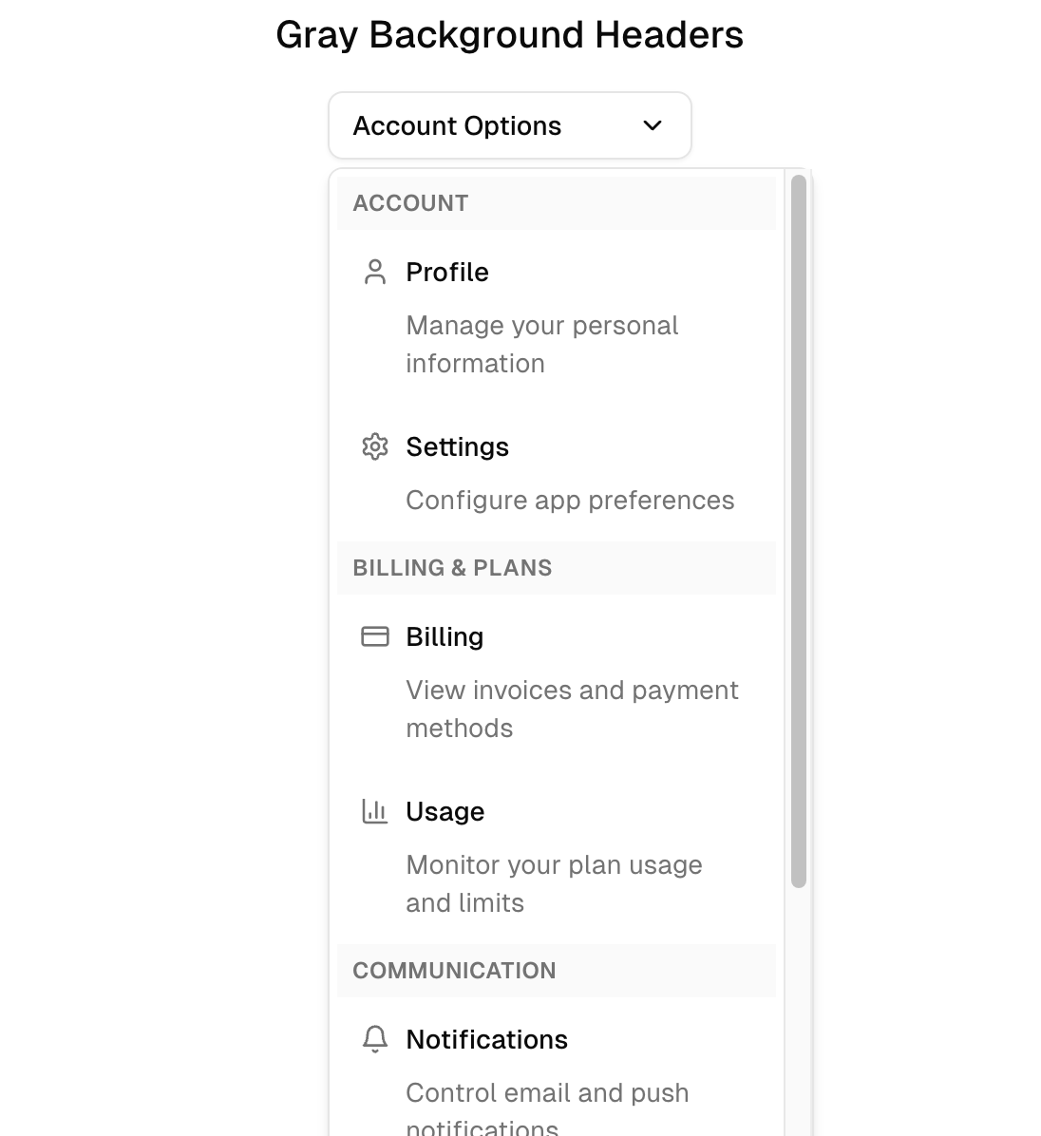The image size is (1041, 1136).
Task: Select the Profile menu option
Action: tap(447, 273)
